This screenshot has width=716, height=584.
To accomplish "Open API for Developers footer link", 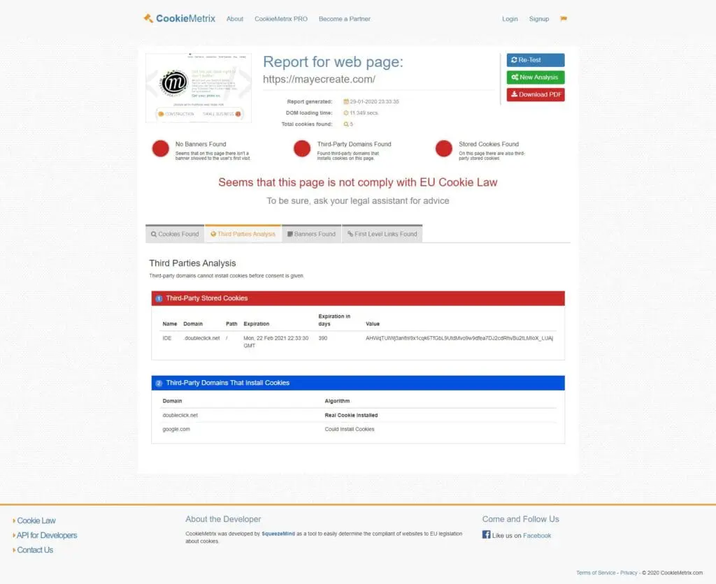I will [47, 535].
